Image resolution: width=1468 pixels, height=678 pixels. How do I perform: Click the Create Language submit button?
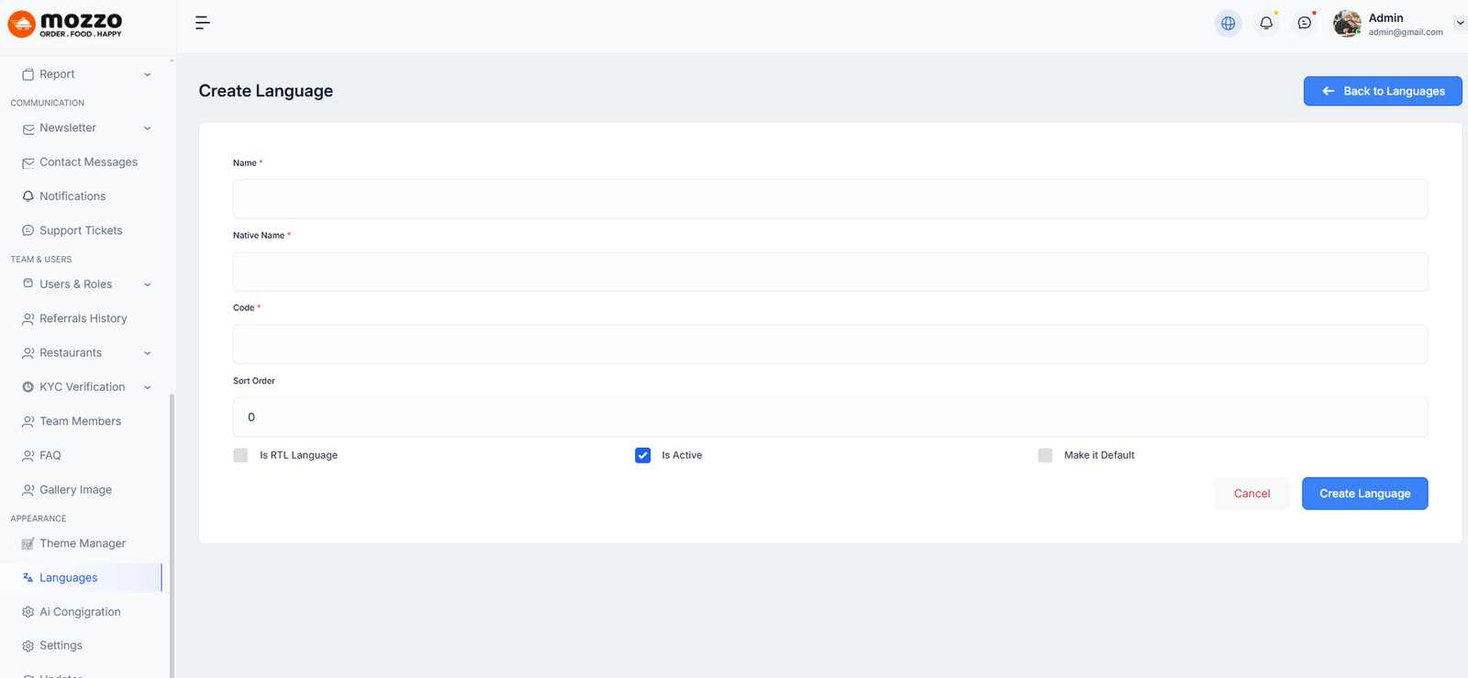tap(1364, 494)
